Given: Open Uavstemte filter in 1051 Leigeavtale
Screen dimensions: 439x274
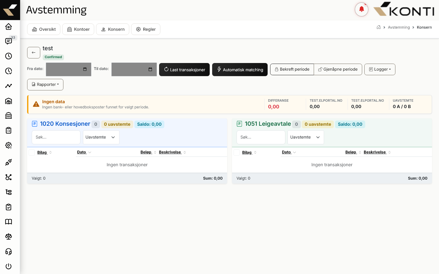Looking at the screenshot, I should tap(306, 137).
